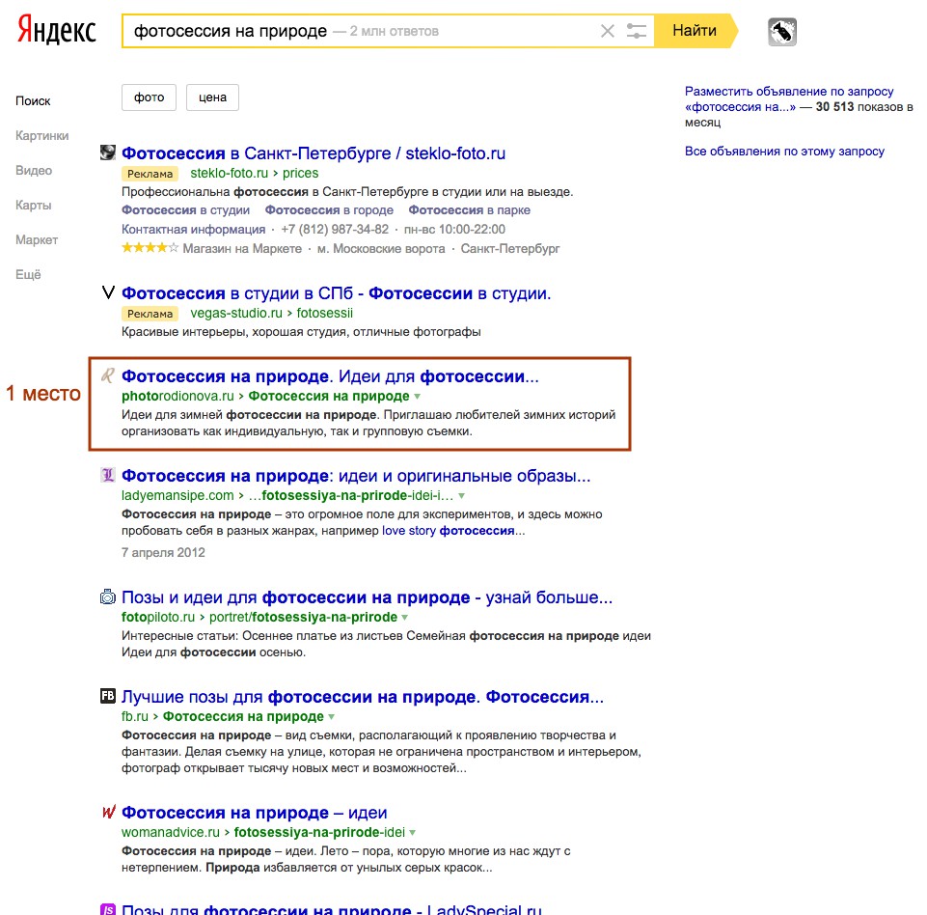The image size is (927, 915).
Task: Open Фотосессия в студии в СПб ad title
Action: [x=336, y=293]
